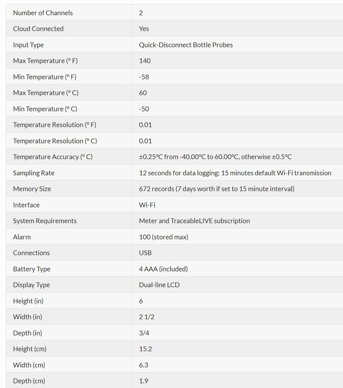Select the "Temperature Resolution (° F)" label

[54, 125]
